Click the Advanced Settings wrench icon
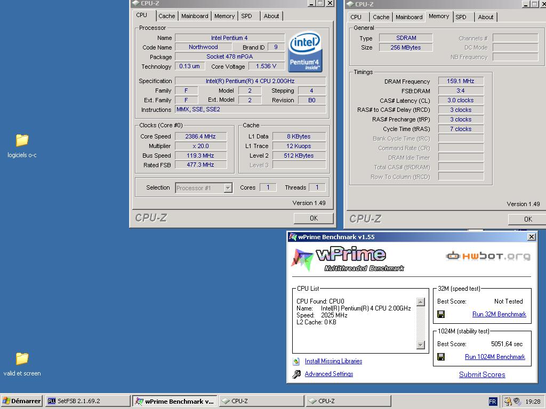 296,374
